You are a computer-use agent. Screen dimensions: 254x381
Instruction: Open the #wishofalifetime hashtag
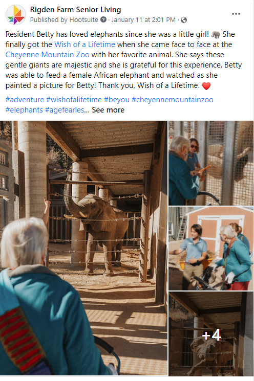(74, 100)
